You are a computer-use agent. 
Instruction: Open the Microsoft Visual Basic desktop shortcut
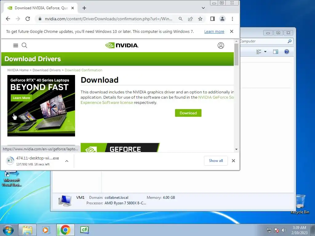point(12,179)
